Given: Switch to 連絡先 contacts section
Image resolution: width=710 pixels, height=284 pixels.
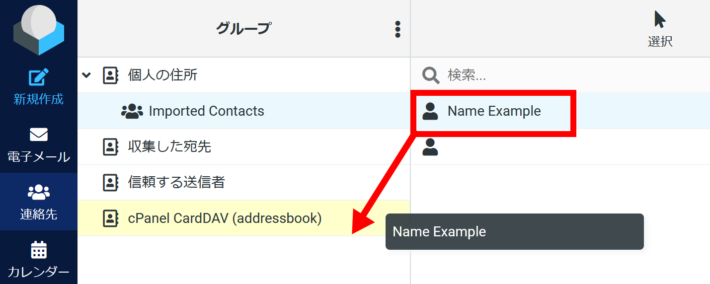Looking at the screenshot, I should [x=39, y=202].
